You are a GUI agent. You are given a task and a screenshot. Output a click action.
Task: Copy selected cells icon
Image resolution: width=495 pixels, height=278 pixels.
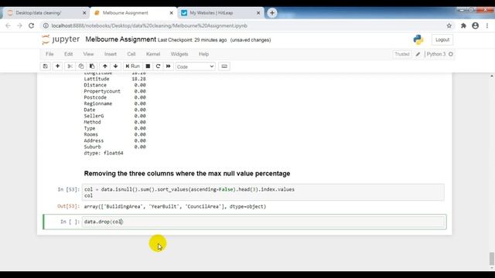pyautogui.click(x=80, y=66)
